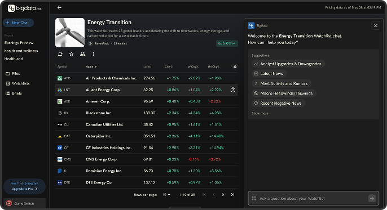The height and width of the screenshot is (210, 387).
Task: Sort by the 1M Chg% column header
Action: [x=213, y=67]
